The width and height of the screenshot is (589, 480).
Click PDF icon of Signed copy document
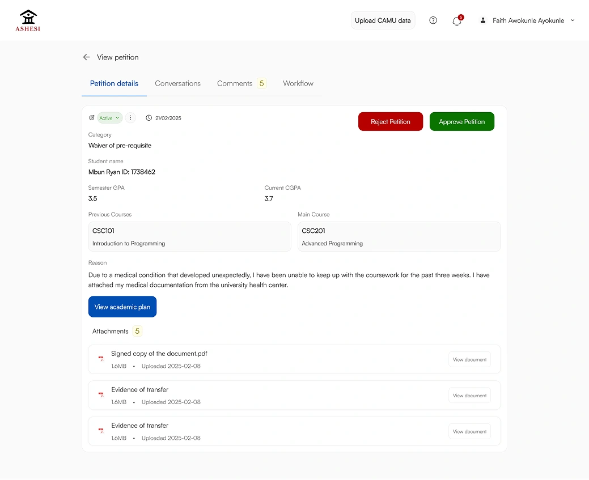pos(101,359)
